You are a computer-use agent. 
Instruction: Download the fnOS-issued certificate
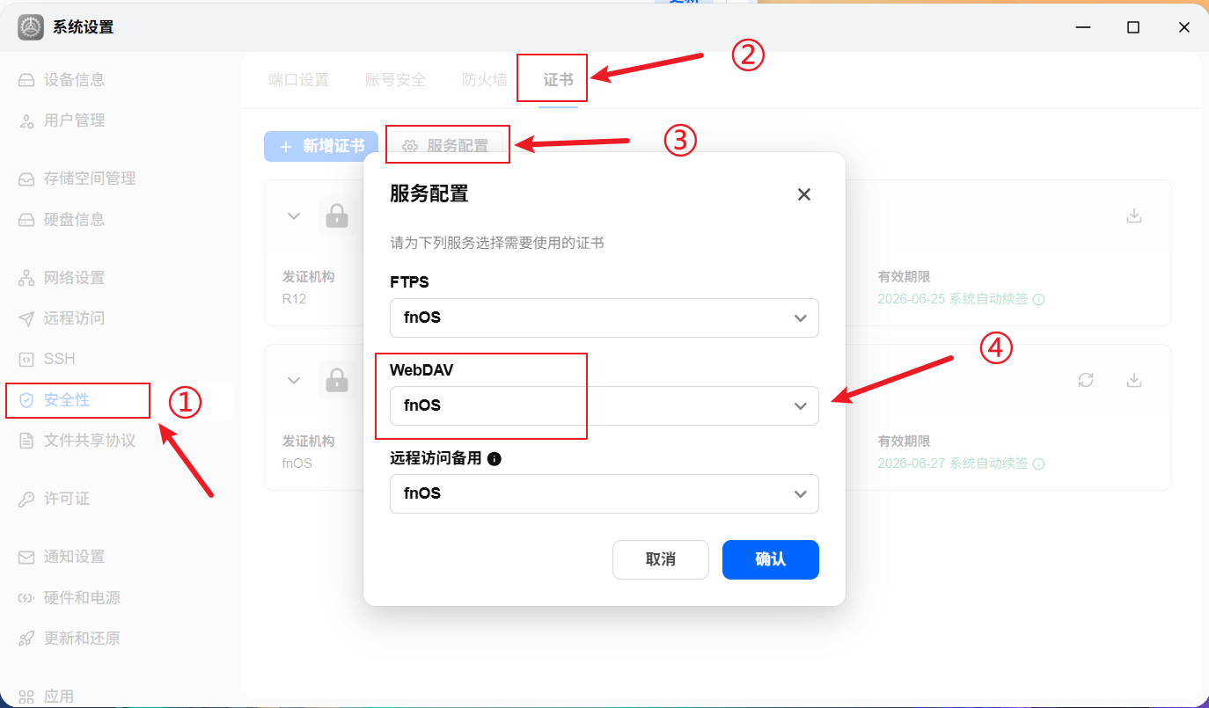[1134, 380]
